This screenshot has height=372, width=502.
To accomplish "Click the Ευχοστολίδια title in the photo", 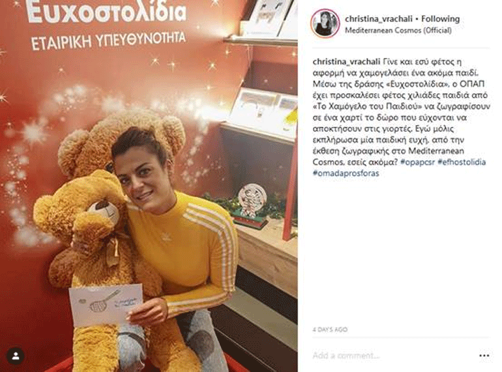I will pos(106,12).
